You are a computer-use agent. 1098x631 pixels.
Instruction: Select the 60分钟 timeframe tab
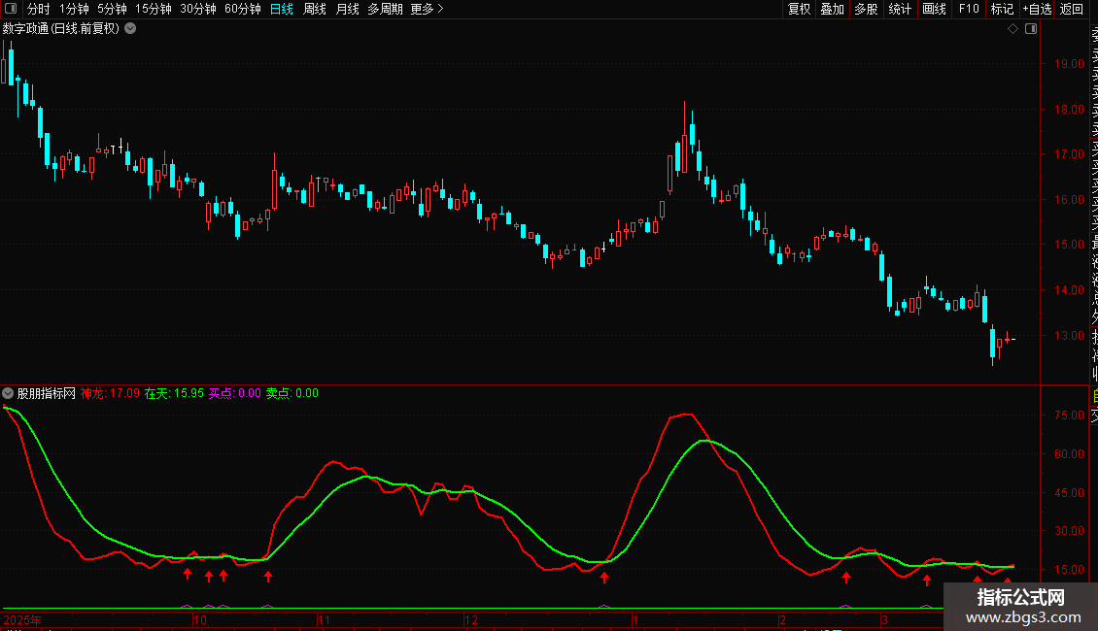pos(242,9)
